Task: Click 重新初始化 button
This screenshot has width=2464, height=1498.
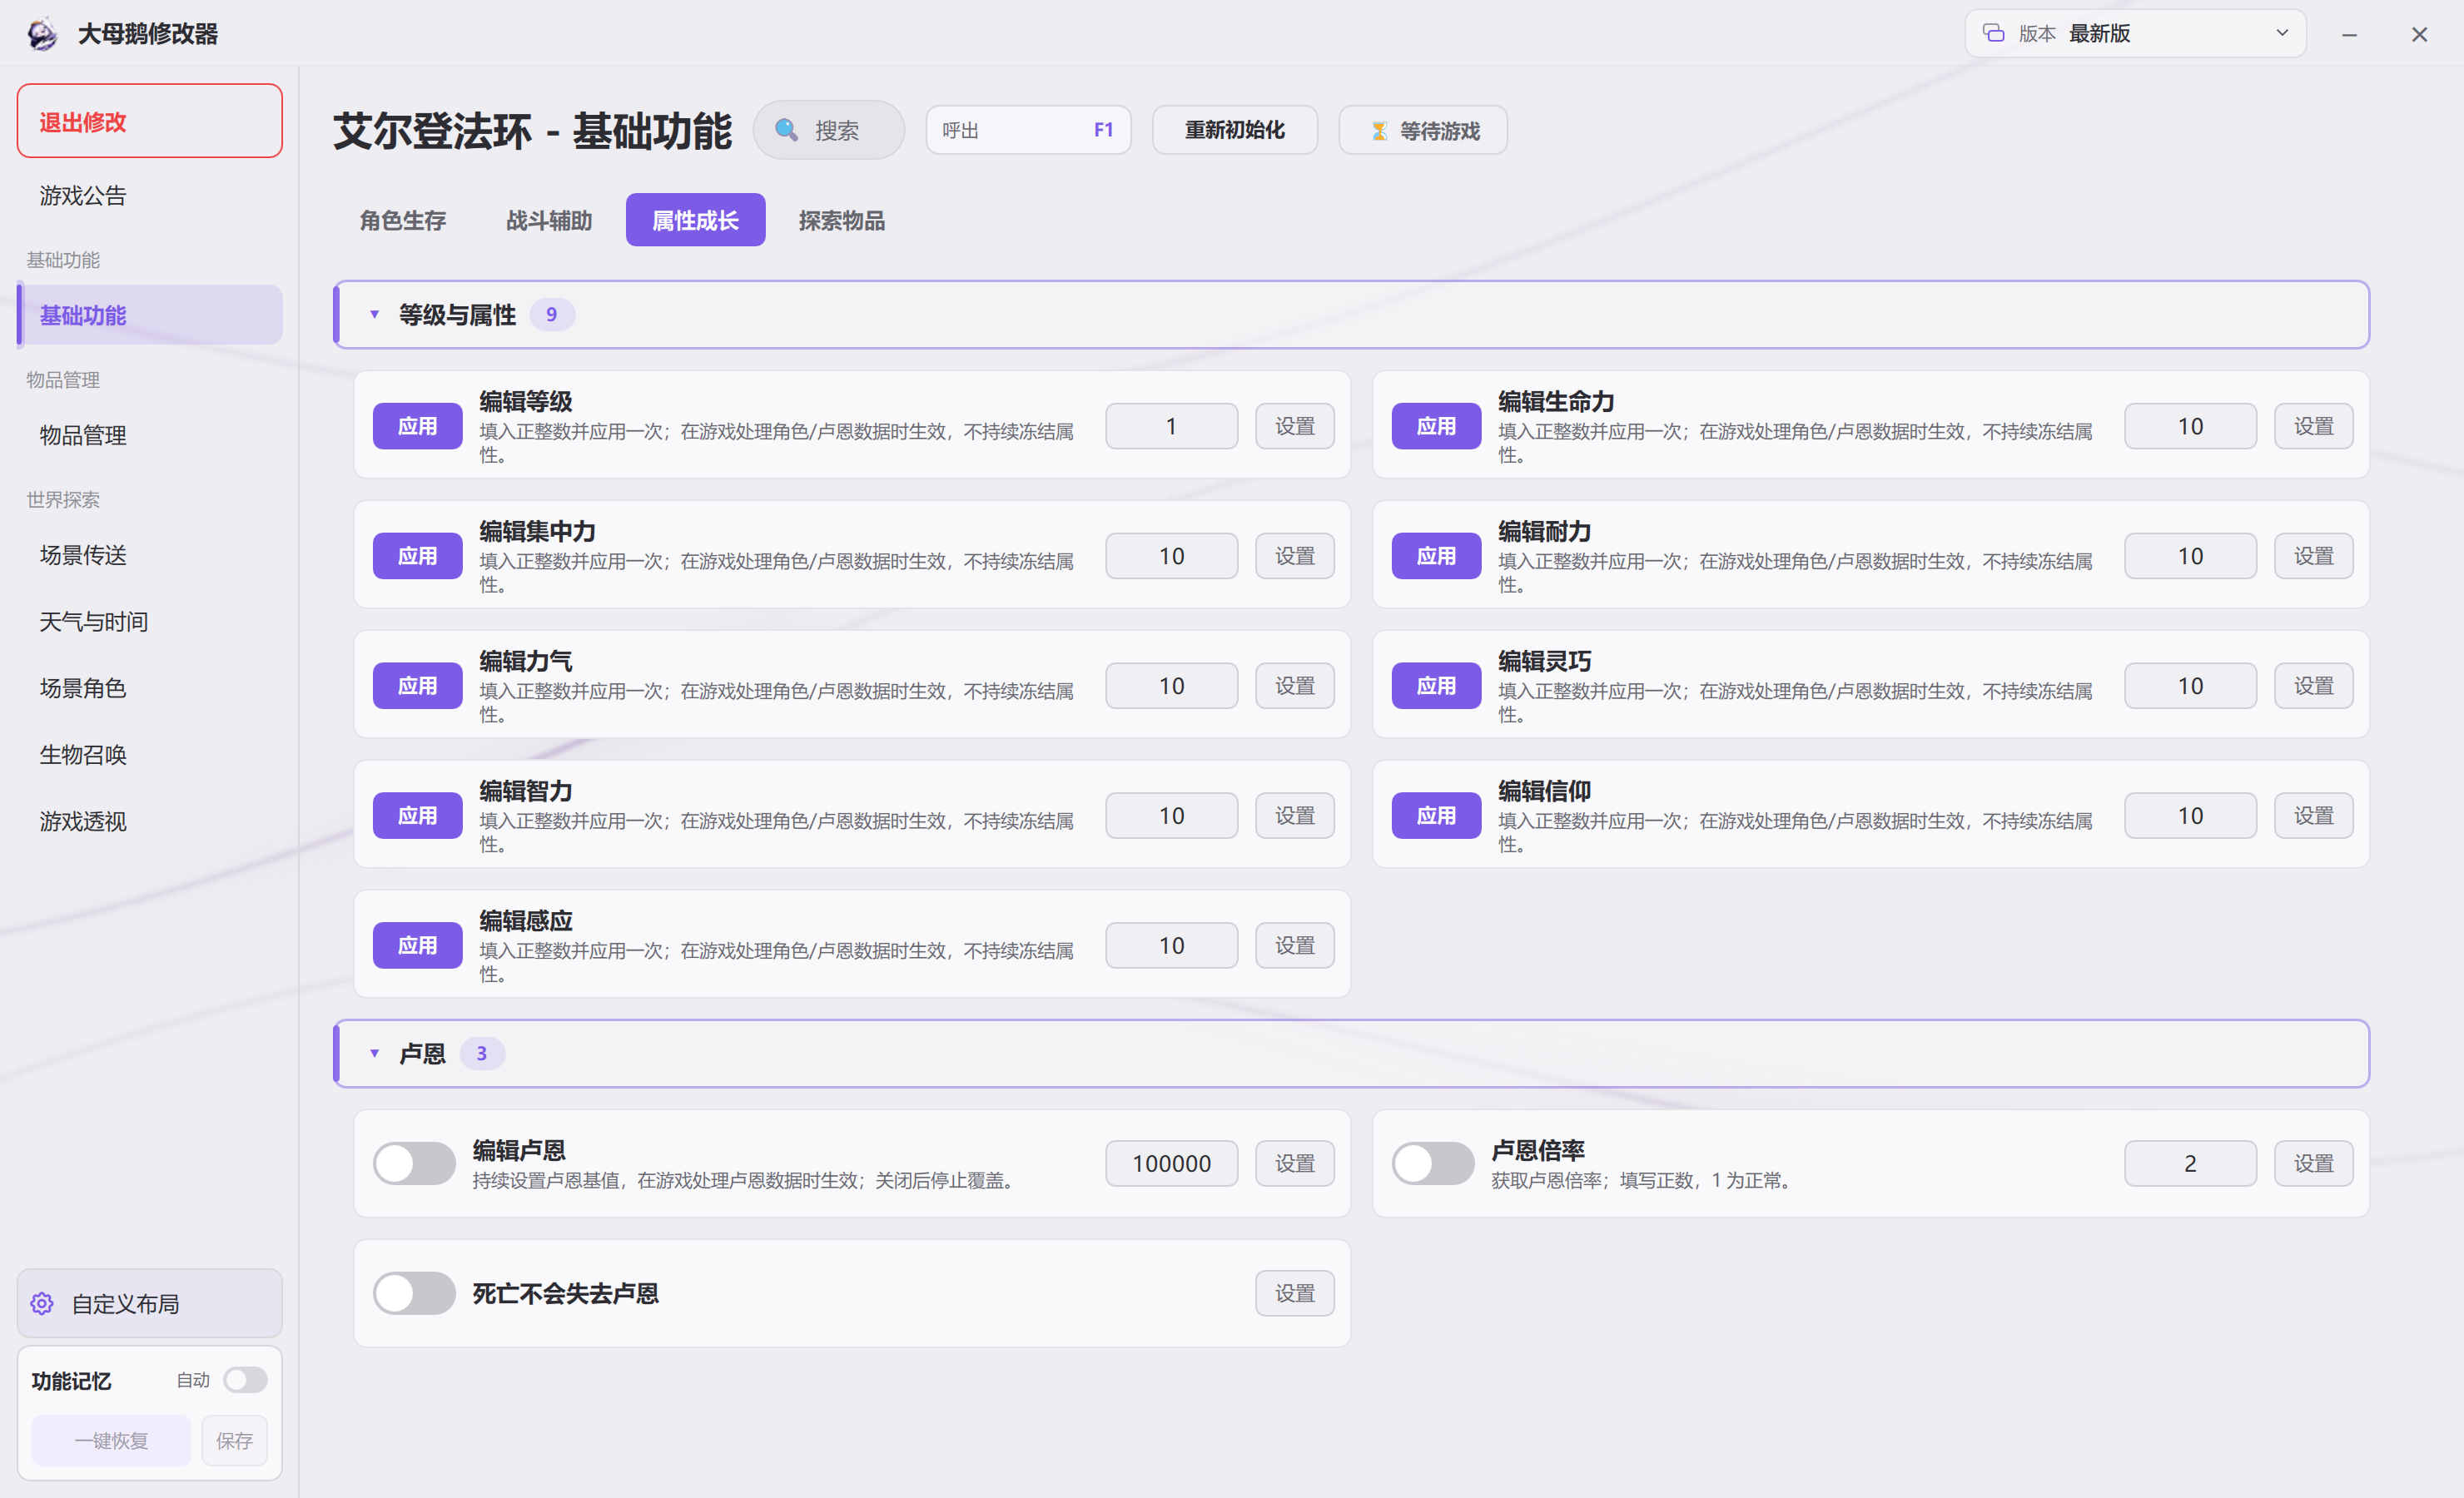Action: [x=1235, y=130]
